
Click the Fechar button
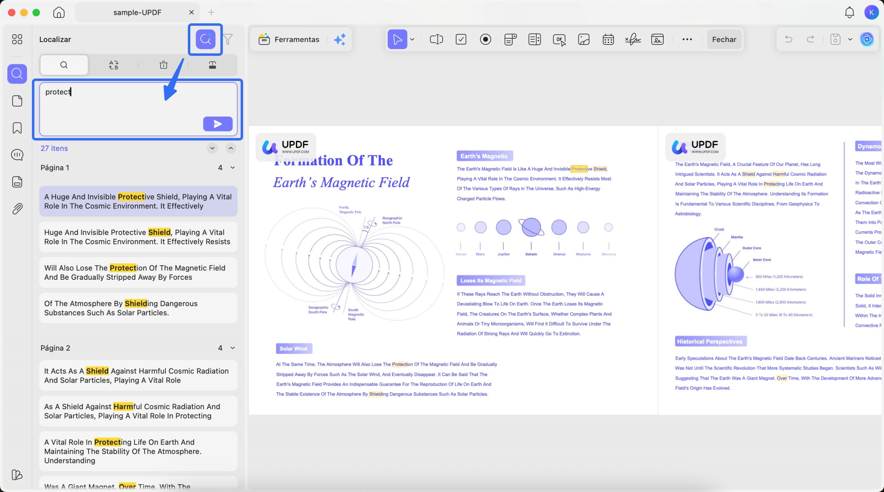coord(724,39)
